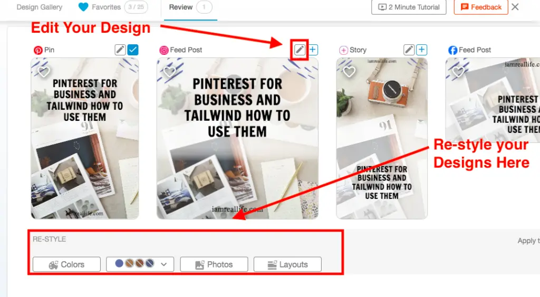Uncheck the selected Pin design checkbox
This screenshot has width=540, height=297.
pyautogui.click(x=133, y=50)
